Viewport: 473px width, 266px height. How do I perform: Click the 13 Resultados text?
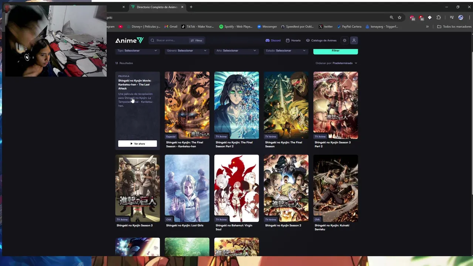pos(124,63)
